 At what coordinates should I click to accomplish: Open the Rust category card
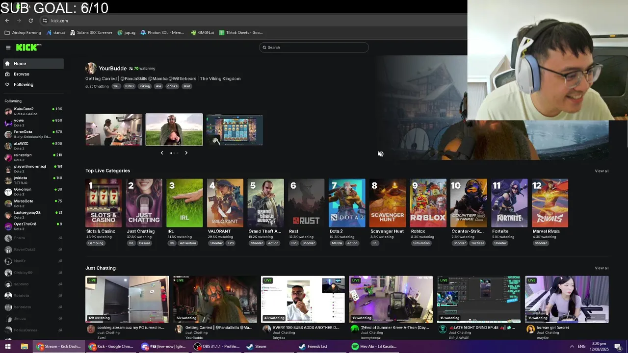(x=306, y=203)
